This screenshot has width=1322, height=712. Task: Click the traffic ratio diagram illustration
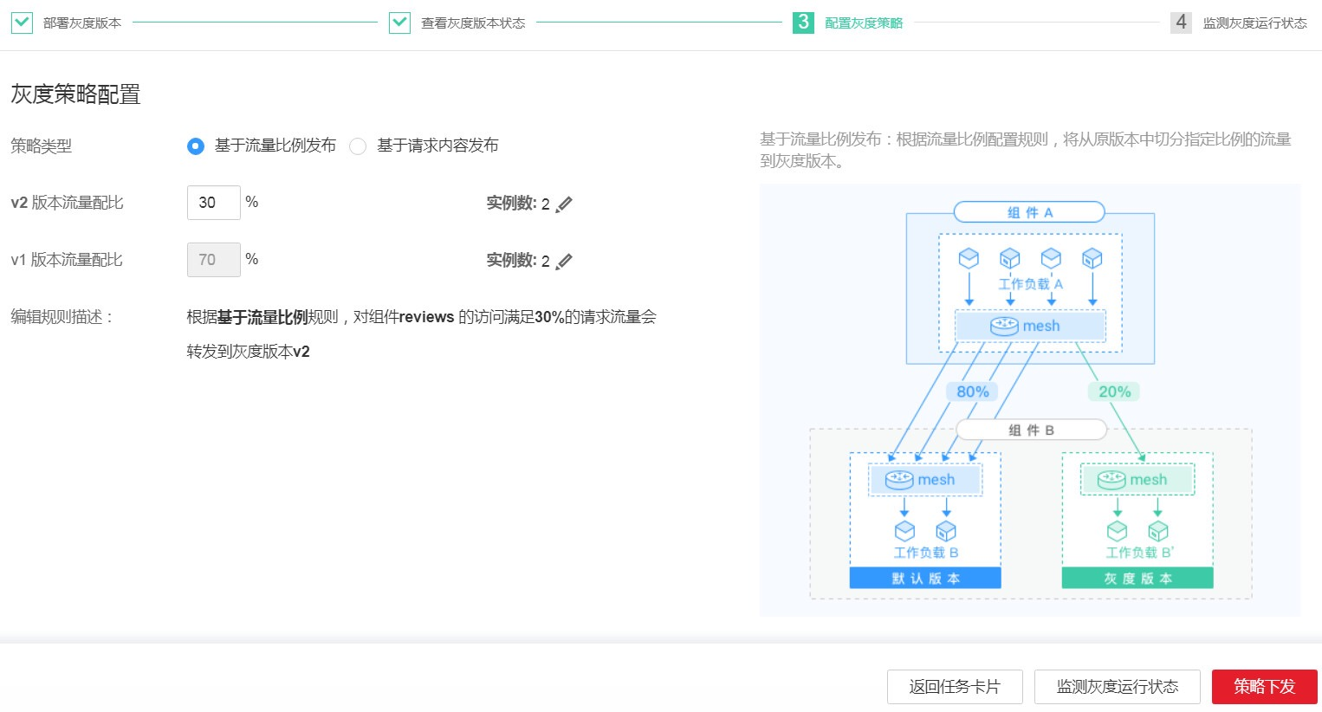pos(1030,400)
